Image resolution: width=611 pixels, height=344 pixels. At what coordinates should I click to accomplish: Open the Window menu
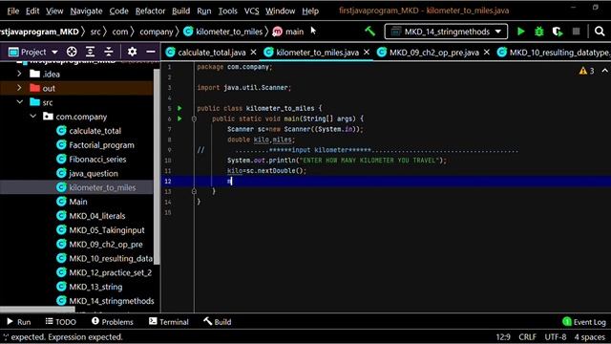point(280,11)
